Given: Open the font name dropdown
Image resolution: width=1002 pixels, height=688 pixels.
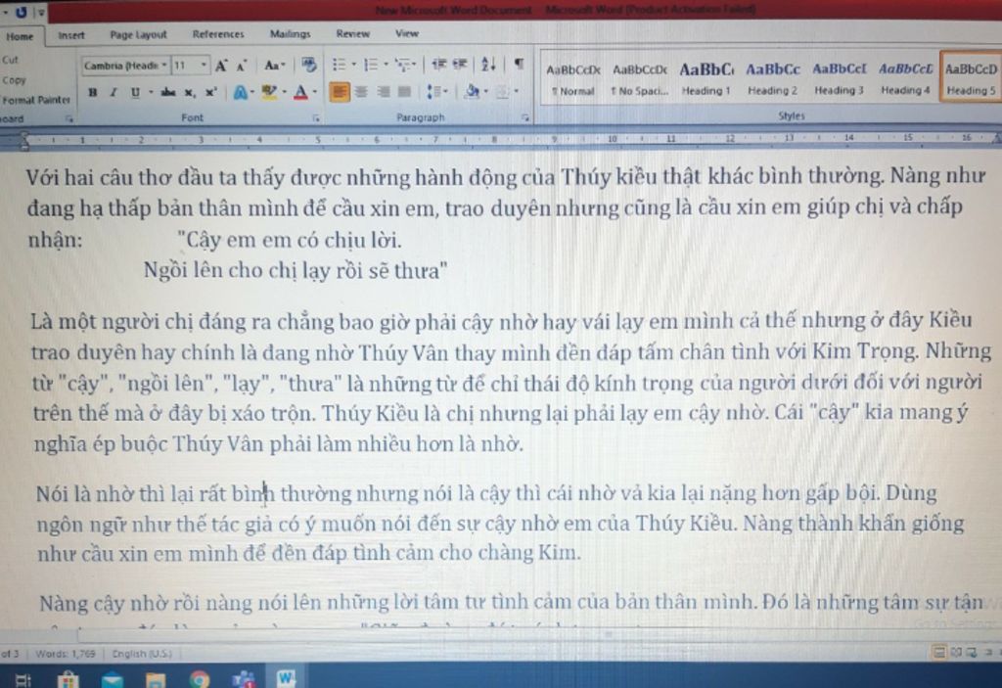Looking at the screenshot, I should [164, 66].
